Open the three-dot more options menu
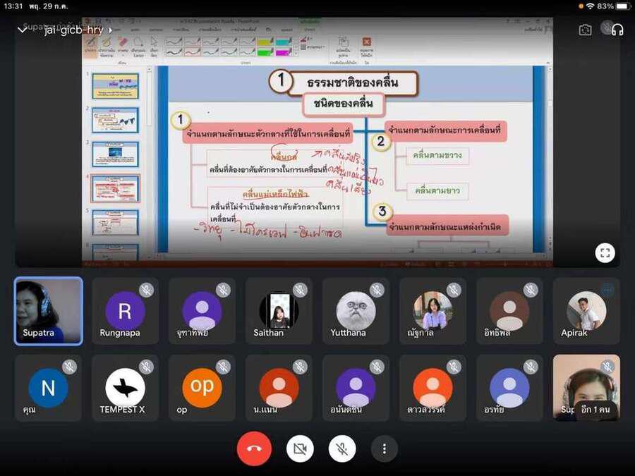The height and width of the screenshot is (476, 635). pyautogui.click(x=385, y=448)
